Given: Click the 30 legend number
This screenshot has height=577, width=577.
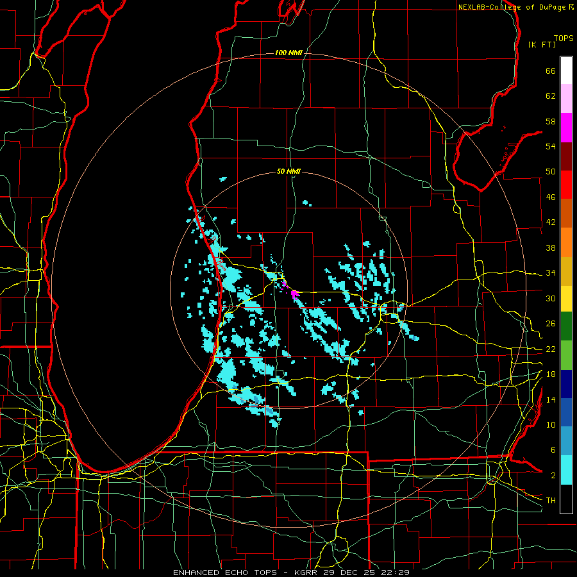Looking at the screenshot, I should click(551, 298).
